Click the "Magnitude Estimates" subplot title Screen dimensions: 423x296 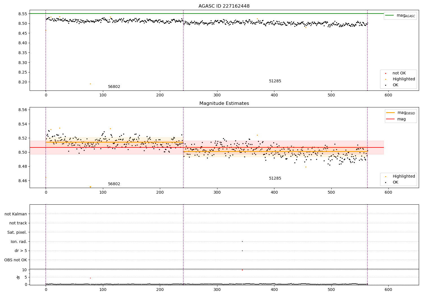tap(224, 103)
